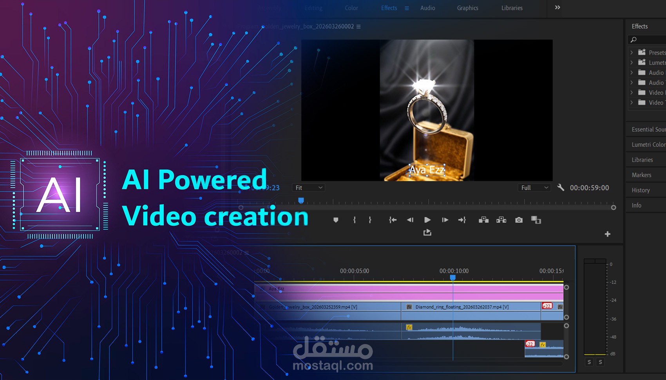This screenshot has height=380, width=666.
Task: Click the Step Forward one frame icon
Action: pyautogui.click(x=445, y=220)
